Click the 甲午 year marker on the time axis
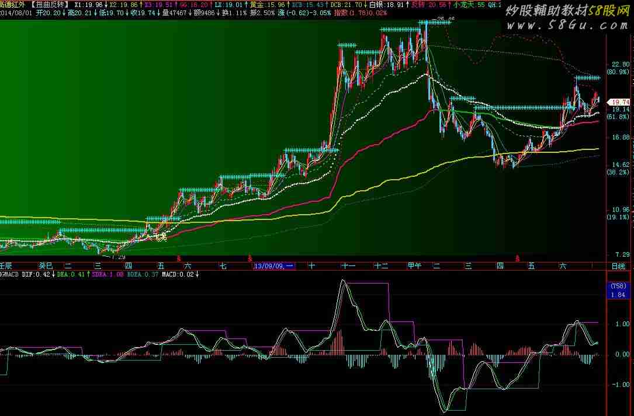The height and width of the screenshot is (416, 634). (x=414, y=265)
